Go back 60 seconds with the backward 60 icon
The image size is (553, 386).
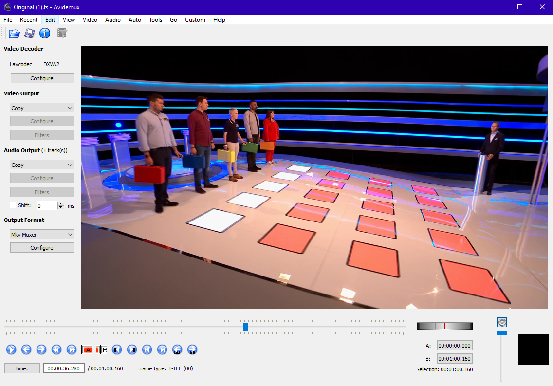pos(177,349)
